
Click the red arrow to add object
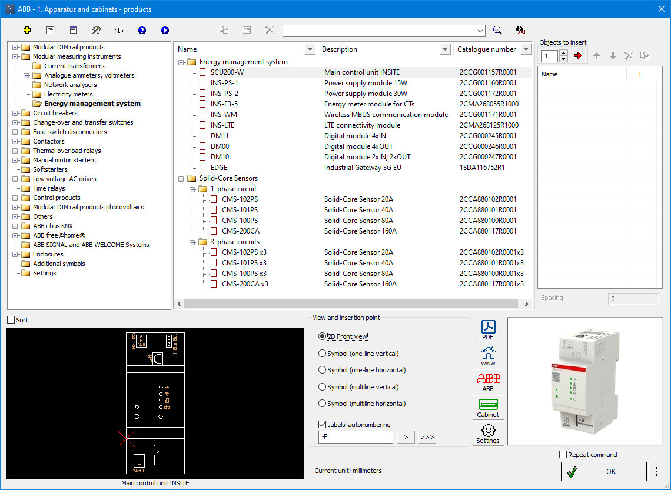(577, 56)
